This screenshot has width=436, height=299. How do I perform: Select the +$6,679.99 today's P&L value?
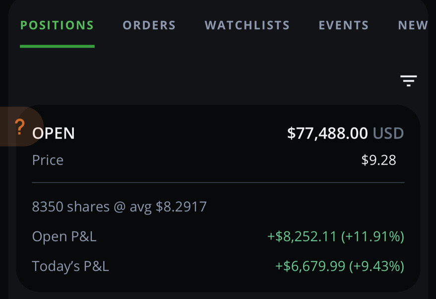click(310, 266)
